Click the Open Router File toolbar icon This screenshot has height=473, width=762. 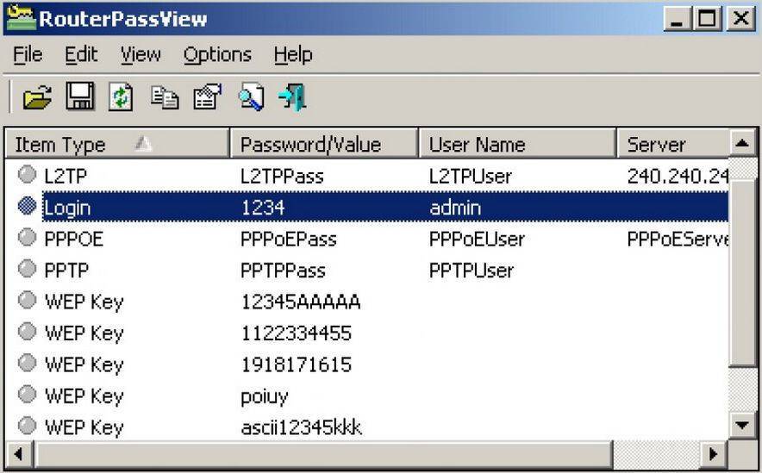point(37,97)
